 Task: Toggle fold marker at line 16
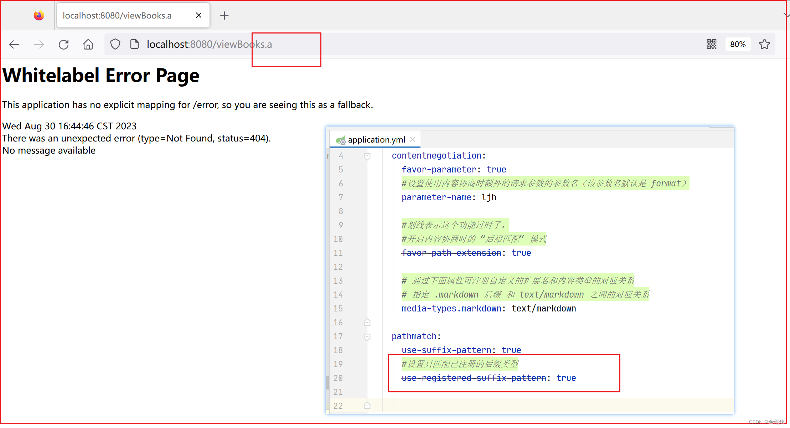coord(367,323)
